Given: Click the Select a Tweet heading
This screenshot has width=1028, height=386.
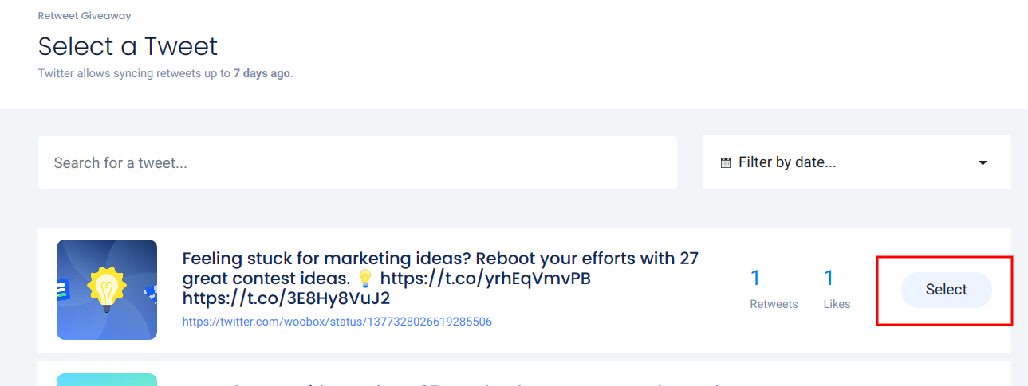Looking at the screenshot, I should coord(128,46).
